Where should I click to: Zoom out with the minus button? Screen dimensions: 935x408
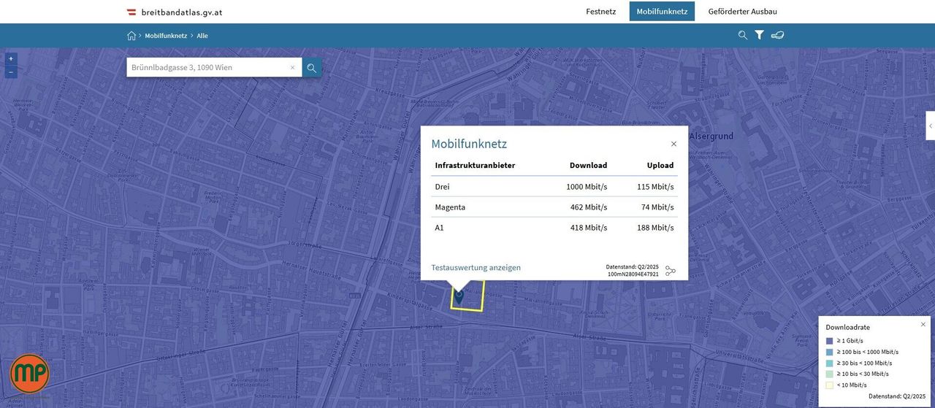click(x=11, y=72)
